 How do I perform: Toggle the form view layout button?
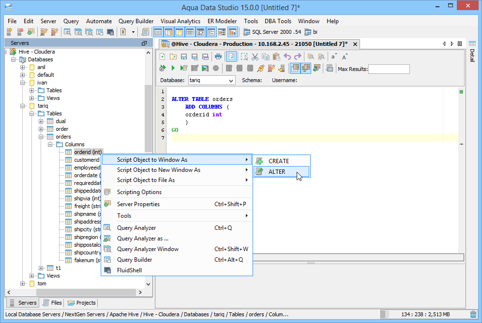[x=211, y=32]
